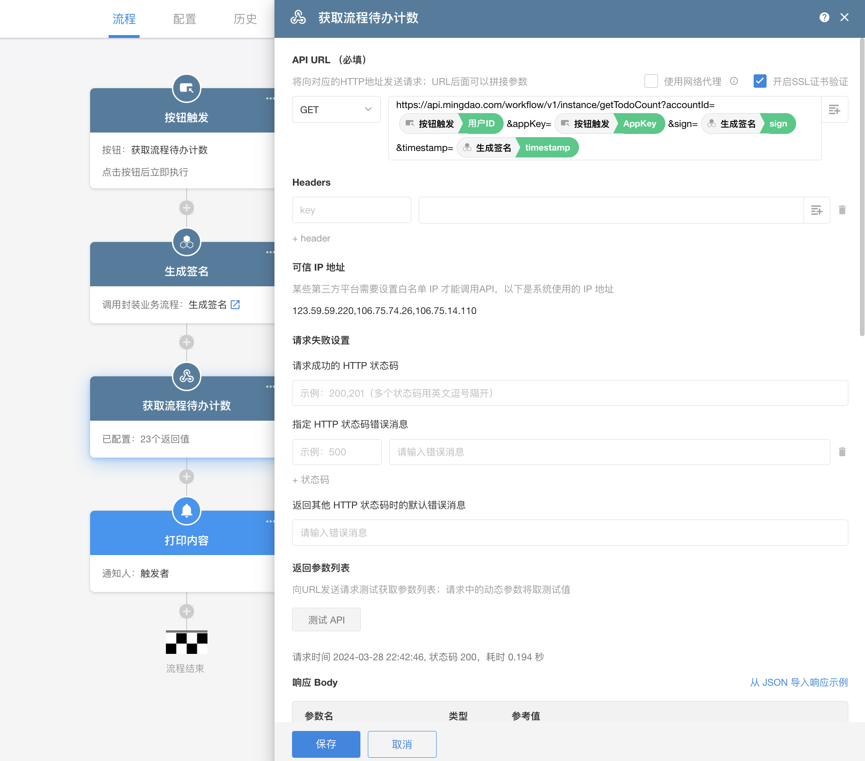Click the request time status line

click(418, 657)
